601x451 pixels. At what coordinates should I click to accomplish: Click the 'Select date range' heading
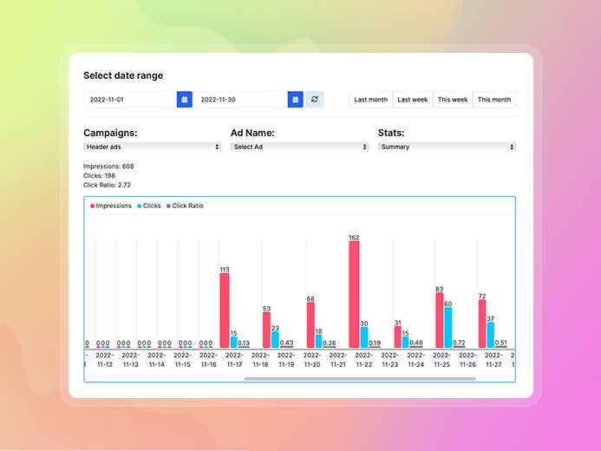coord(123,75)
